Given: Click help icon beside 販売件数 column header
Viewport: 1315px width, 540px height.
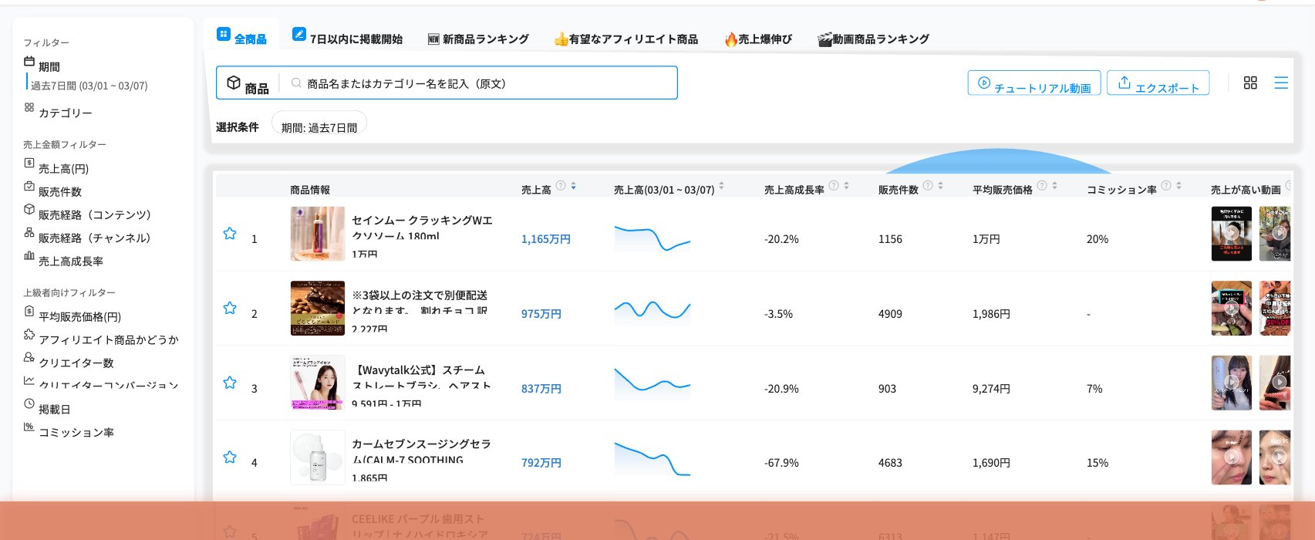Looking at the screenshot, I should 928,185.
